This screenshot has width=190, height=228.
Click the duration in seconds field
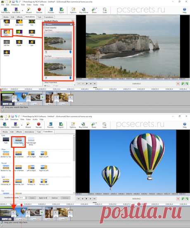tap(22, 198)
